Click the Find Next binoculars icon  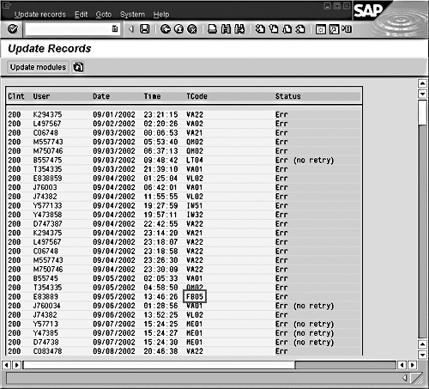(x=239, y=29)
